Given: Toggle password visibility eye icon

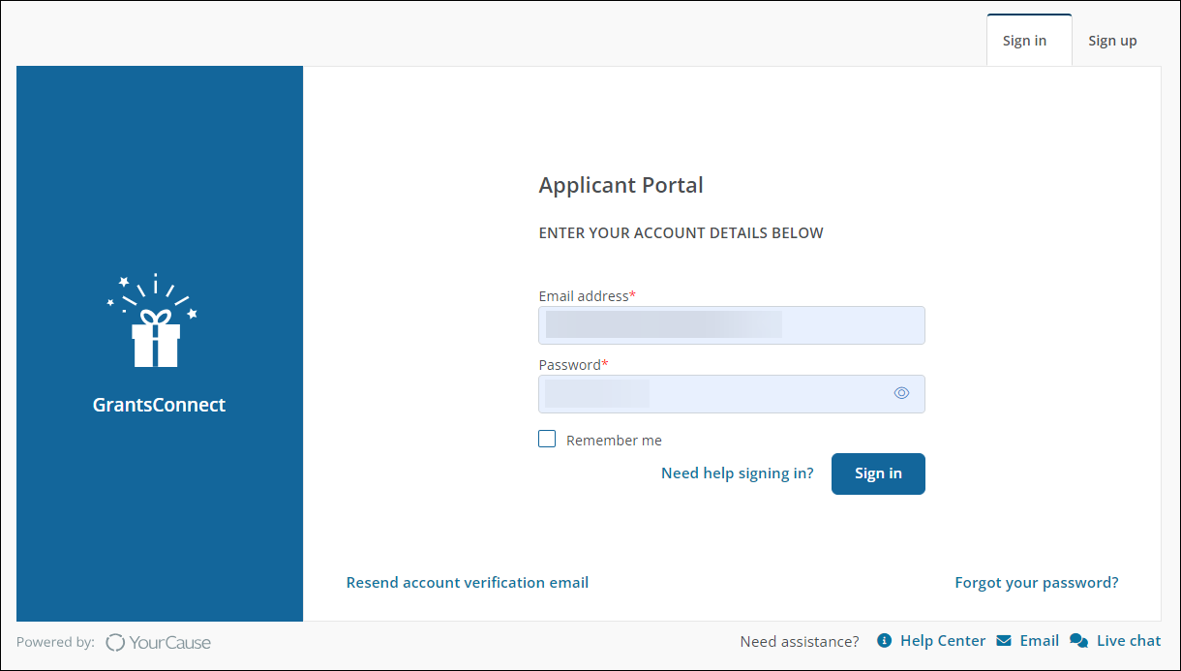Looking at the screenshot, I should point(901,393).
